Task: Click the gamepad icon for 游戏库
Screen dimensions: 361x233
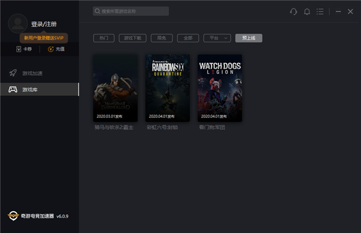Action: click(12, 90)
